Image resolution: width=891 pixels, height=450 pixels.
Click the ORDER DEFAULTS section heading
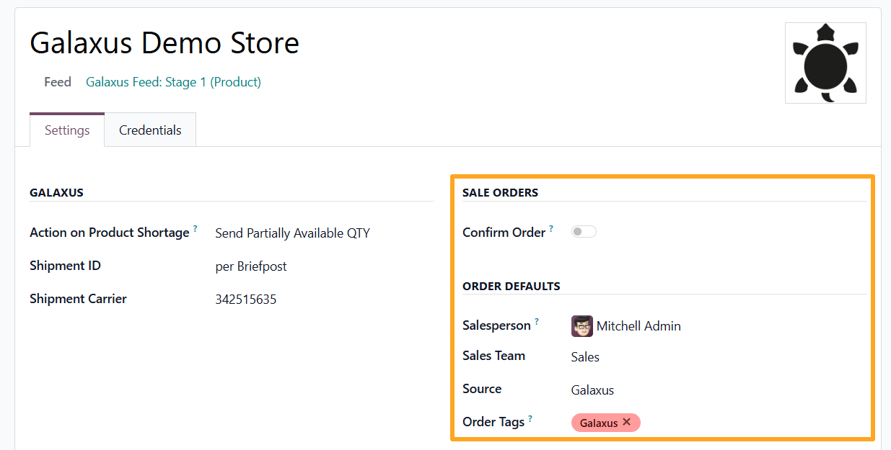[x=512, y=287]
